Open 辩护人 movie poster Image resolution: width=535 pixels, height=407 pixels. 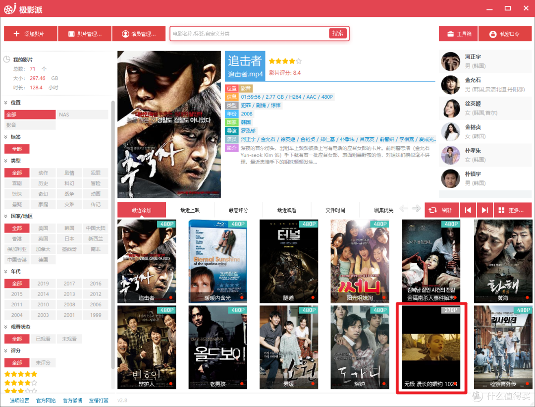point(147,347)
